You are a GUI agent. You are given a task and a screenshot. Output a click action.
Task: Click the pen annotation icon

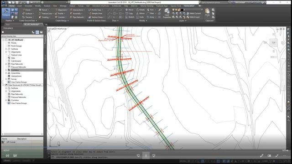point(261,155)
